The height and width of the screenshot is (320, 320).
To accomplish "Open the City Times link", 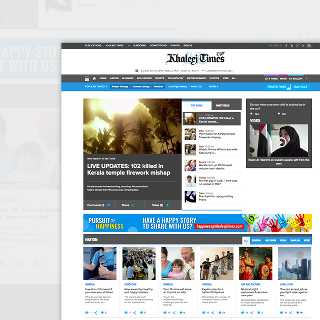I will [271, 78].
